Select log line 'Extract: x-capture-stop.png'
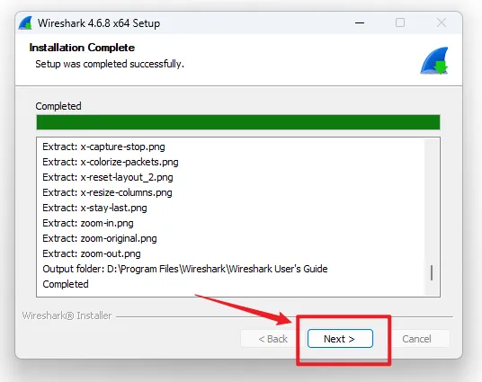 coord(103,147)
